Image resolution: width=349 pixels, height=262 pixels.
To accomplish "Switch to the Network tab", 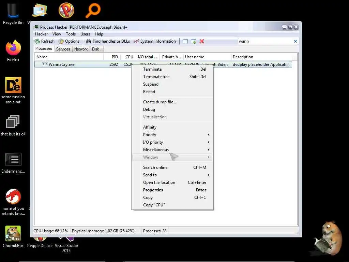I will [x=81, y=49].
